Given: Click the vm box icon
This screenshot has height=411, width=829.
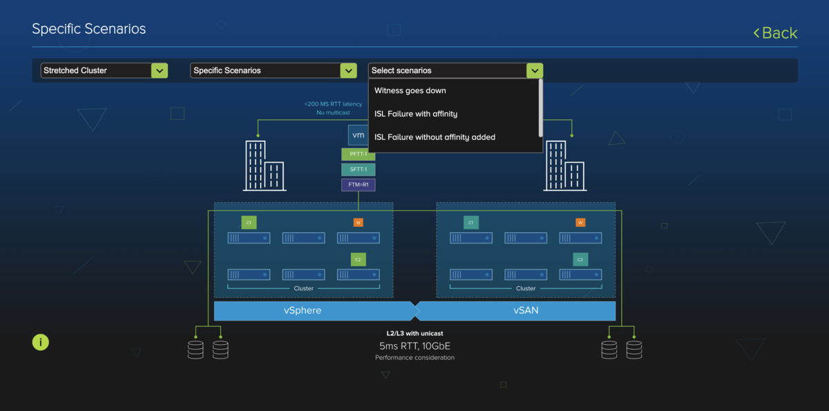Looking at the screenshot, I should tap(358, 134).
